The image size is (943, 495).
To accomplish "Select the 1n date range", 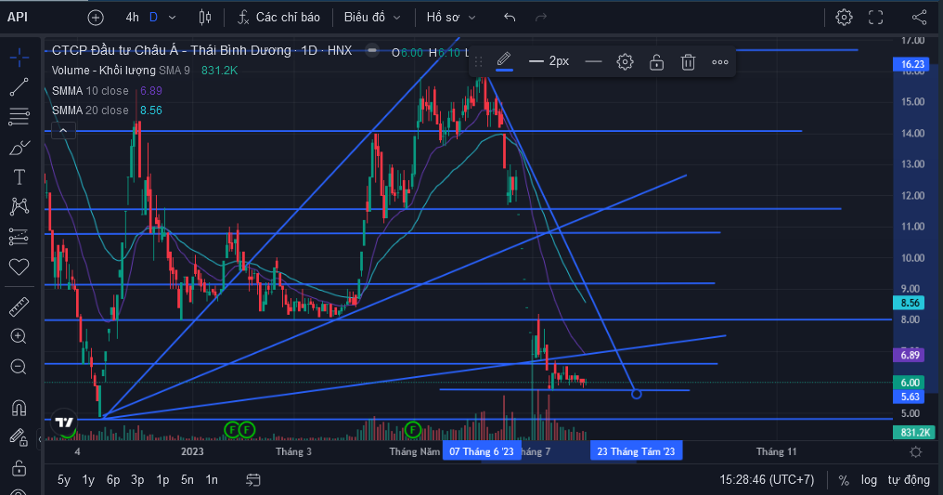I will 212,480.
